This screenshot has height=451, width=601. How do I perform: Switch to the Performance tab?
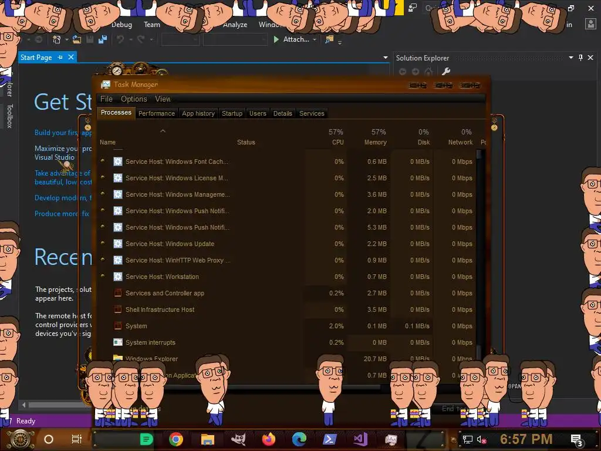(156, 113)
